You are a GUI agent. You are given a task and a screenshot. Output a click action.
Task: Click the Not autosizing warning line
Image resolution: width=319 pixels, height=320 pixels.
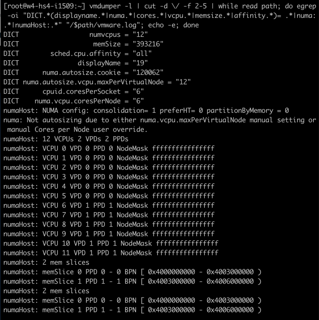tap(159, 125)
